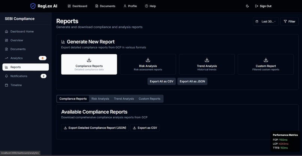The height and width of the screenshot is (156, 302).
Task: Switch to the Custom Reports tab
Action: tap(150, 99)
